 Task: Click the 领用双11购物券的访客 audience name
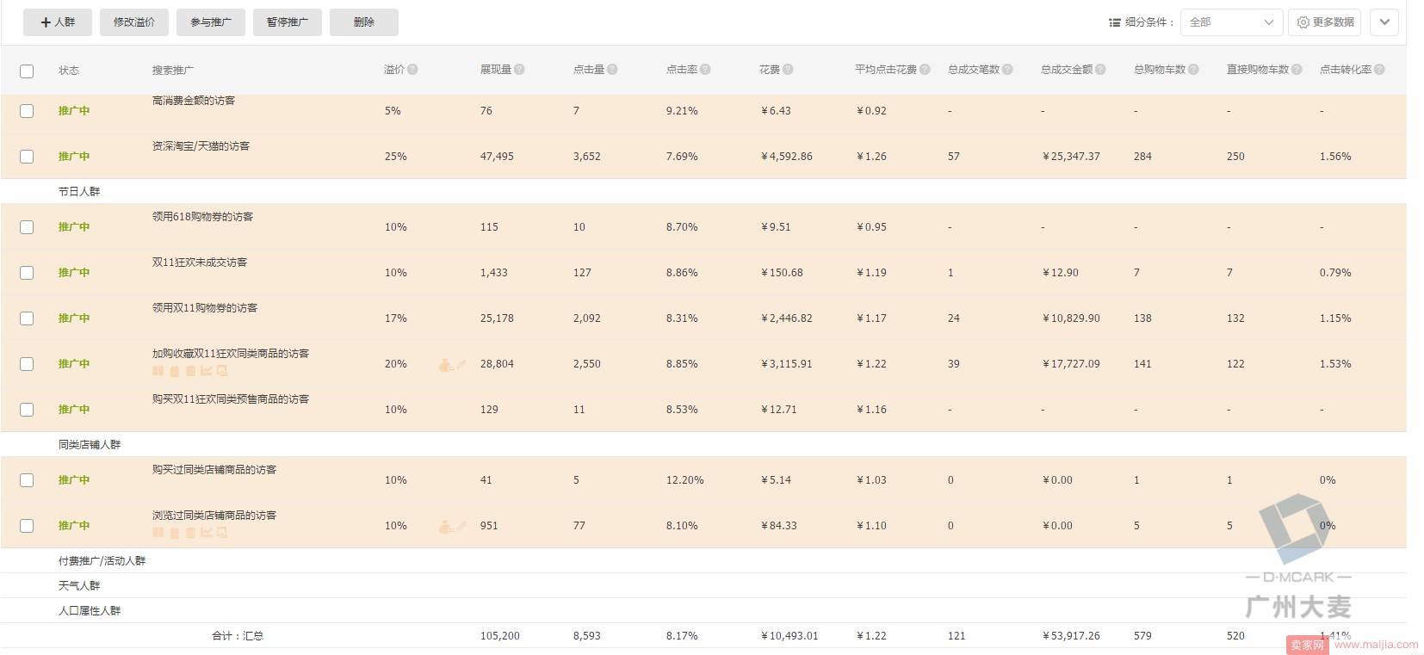coord(205,308)
